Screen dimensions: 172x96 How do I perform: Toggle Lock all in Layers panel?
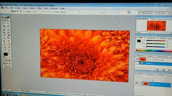click(153, 80)
